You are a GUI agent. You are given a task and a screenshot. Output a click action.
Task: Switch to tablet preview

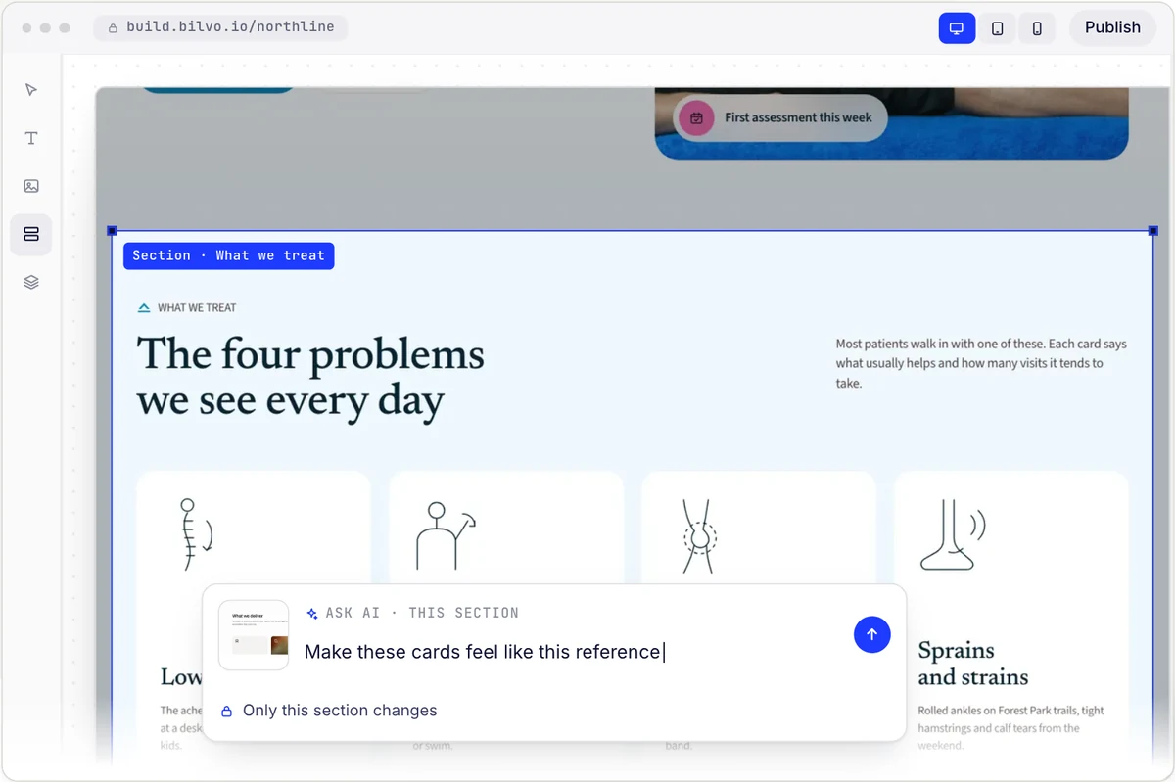coord(997,28)
